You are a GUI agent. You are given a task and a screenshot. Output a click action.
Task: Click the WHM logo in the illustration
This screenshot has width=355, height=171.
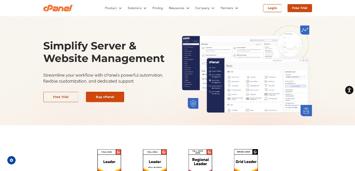[x=186, y=38]
